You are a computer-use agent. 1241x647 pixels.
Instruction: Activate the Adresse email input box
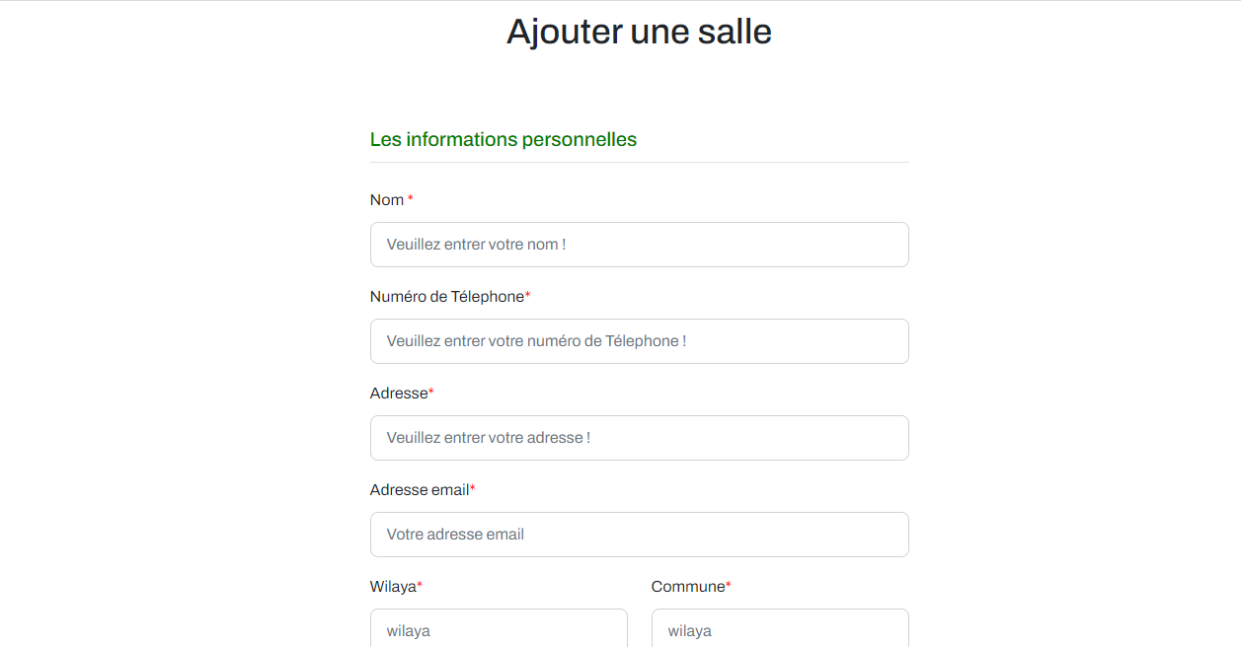(639, 535)
